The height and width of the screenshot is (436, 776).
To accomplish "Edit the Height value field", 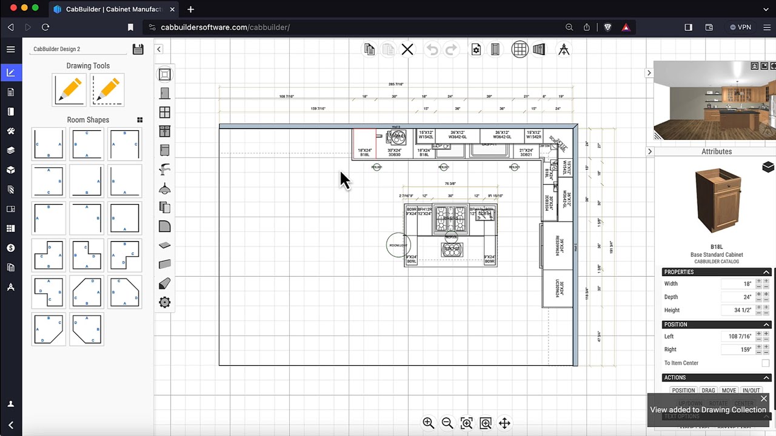I will click(737, 311).
